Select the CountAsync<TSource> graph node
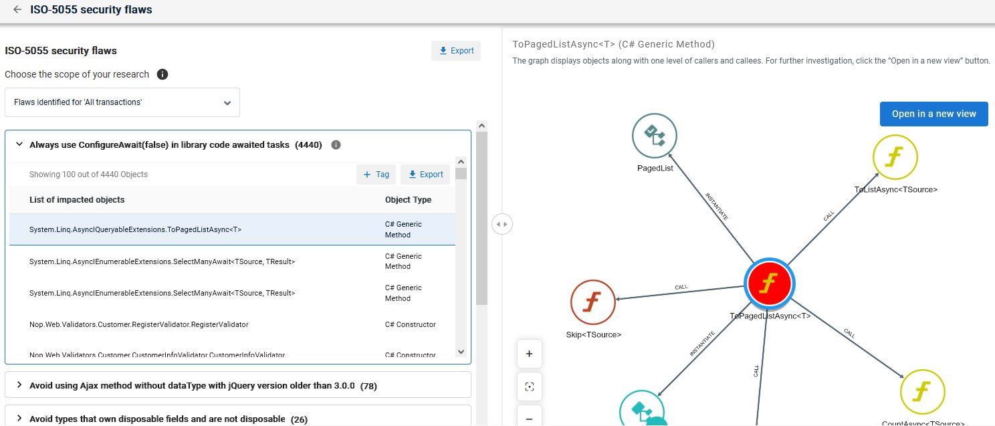Viewport: 995px width, 426px height. (x=922, y=391)
